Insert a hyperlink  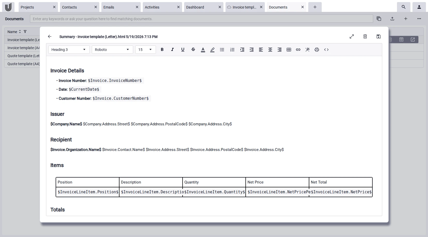tap(298, 50)
